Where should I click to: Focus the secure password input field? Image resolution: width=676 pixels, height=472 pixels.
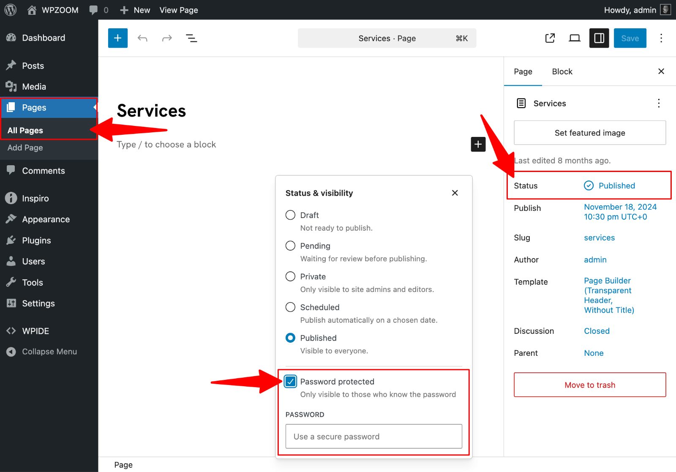click(x=374, y=437)
